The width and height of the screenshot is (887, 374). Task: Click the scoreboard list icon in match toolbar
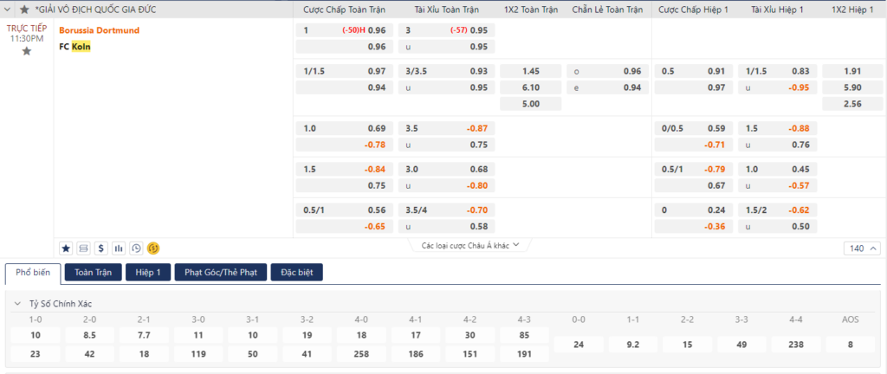(84, 248)
